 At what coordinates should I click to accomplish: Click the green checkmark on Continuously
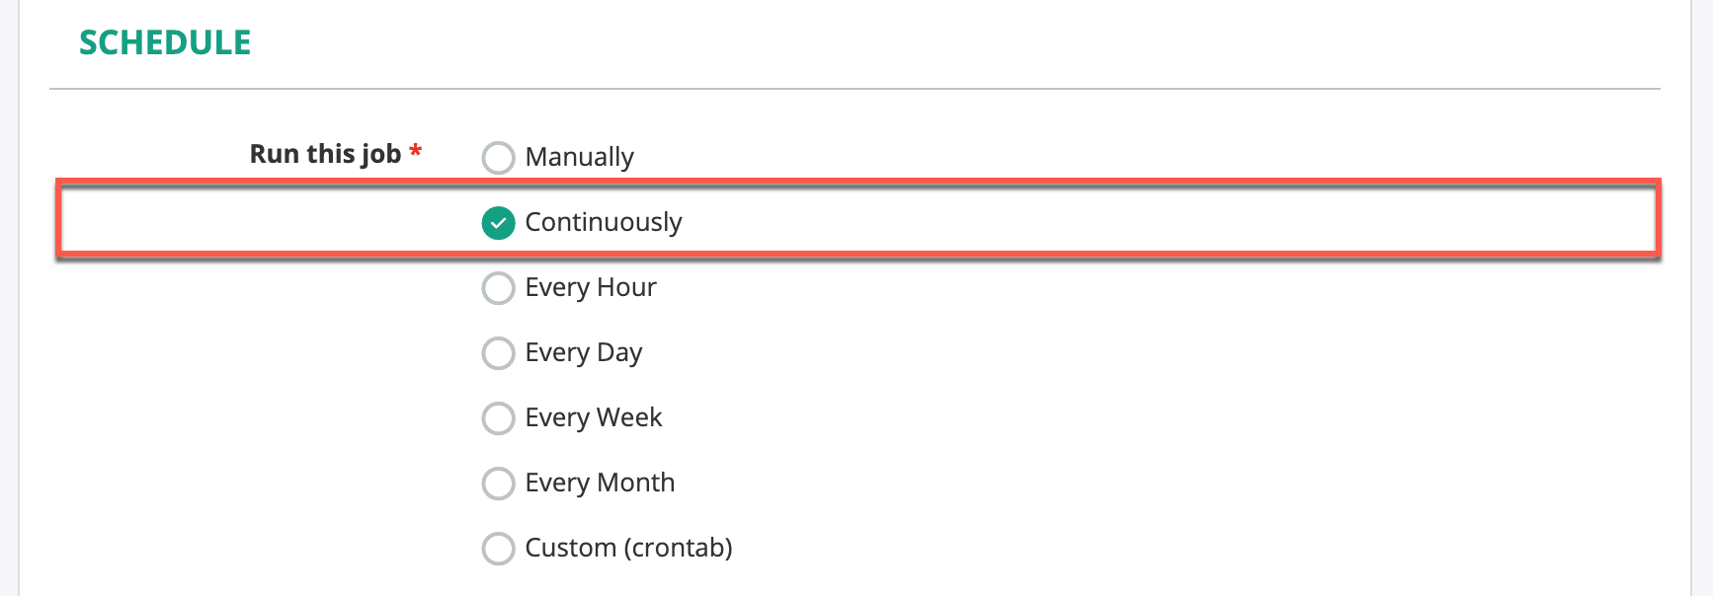[x=498, y=223]
